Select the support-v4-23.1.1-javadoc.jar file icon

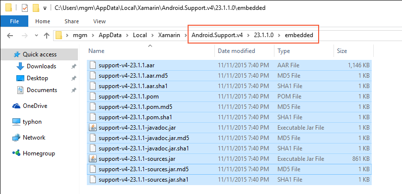(x=92, y=128)
